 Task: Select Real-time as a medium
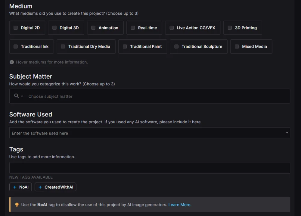pos(133,28)
